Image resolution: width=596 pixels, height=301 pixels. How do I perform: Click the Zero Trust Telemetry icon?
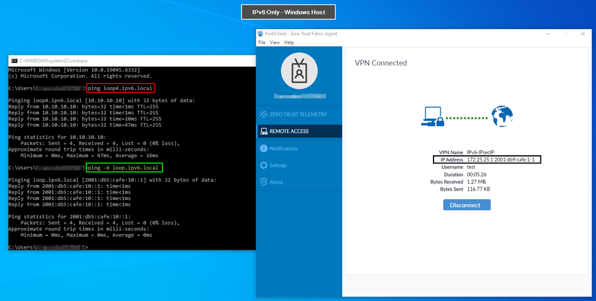[x=264, y=114]
